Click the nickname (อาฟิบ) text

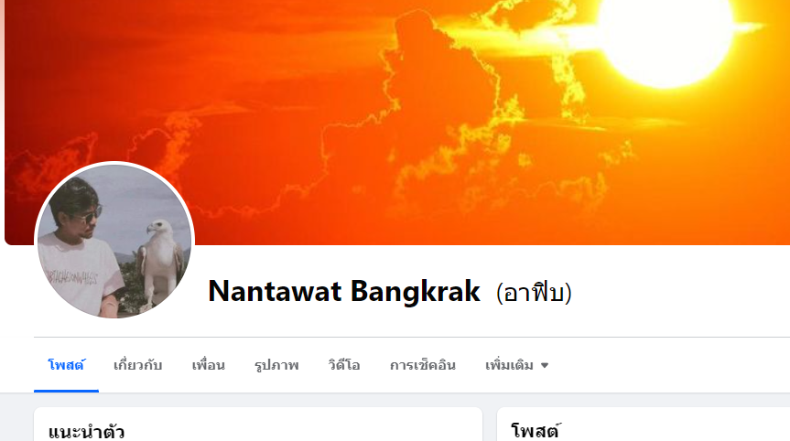tap(534, 293)
